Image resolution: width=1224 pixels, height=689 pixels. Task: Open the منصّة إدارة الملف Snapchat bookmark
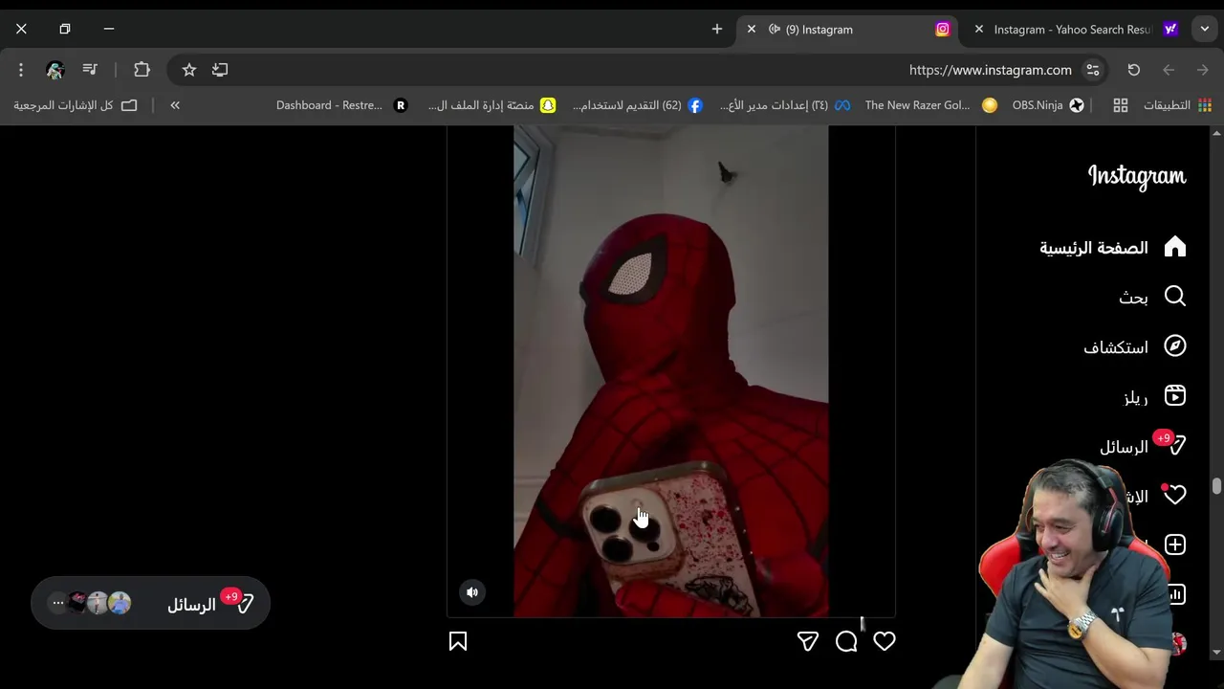click(492, 105)
